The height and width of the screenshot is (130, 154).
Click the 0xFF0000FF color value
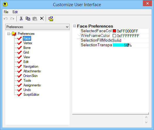pyautogui.click(x=127, y=31)
